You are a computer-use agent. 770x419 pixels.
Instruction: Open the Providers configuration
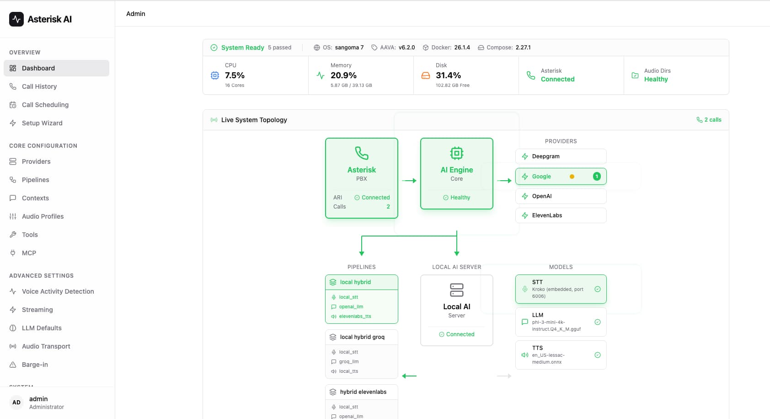click(56, 161)
